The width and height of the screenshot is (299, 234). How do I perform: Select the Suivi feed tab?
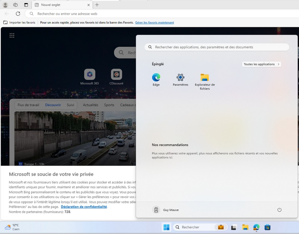click(x=70, y=105)
